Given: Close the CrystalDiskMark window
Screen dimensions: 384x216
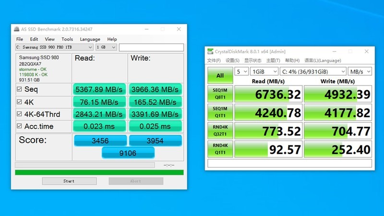Looking at the screenshot, I should click(x=366, y=51).
